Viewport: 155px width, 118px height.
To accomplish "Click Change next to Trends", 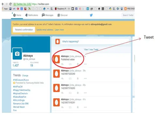I will click(x=25, y=76).
